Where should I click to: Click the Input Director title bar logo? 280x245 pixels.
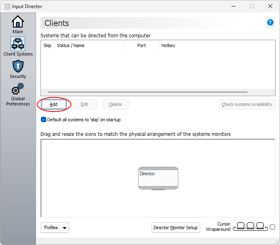coord(6,6)
